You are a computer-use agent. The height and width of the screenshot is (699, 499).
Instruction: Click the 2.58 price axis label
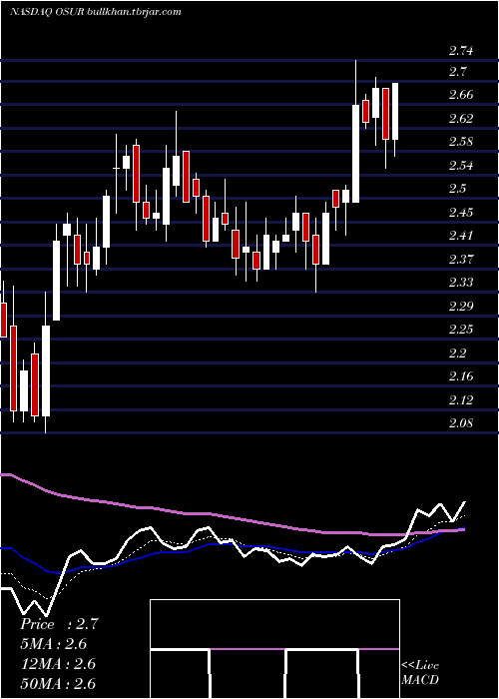click(461, 142)
